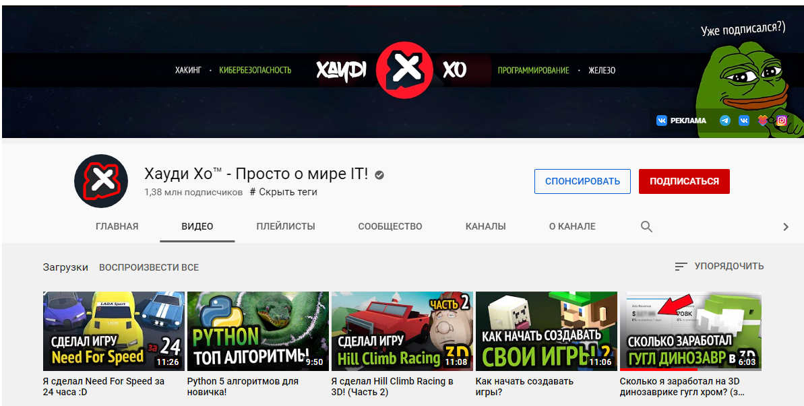Click the red watched-progress bar under dinosaur thumbnail
This screenshot has height=406, width=804.
[x=658, y=369]
